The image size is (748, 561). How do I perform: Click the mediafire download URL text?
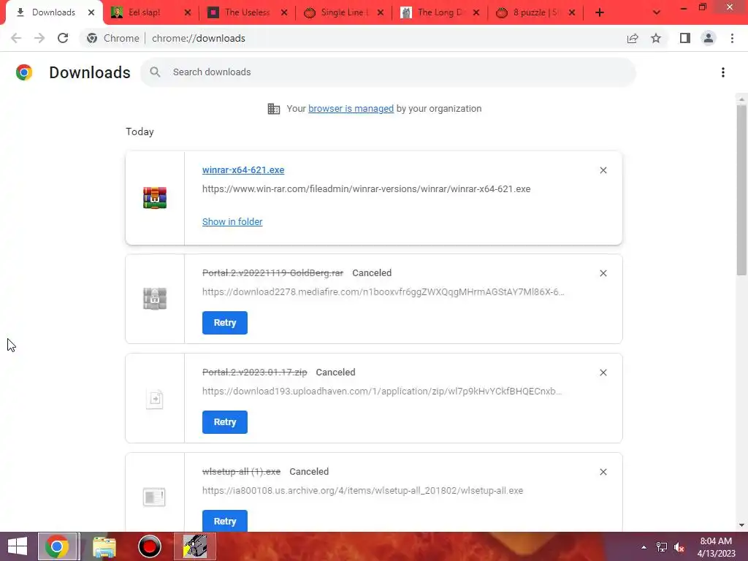point(383,292)
